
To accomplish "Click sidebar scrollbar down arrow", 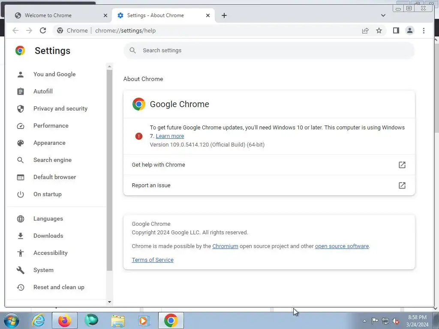I will click(x=109, y=302).
